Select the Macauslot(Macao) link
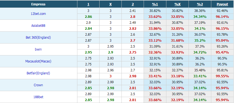The height and width of the screenshot is (103, 234). coord(38,61)
